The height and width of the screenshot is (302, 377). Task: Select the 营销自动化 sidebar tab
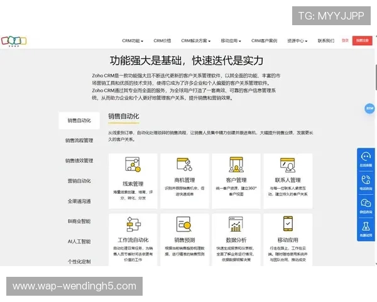pos(79,181)
